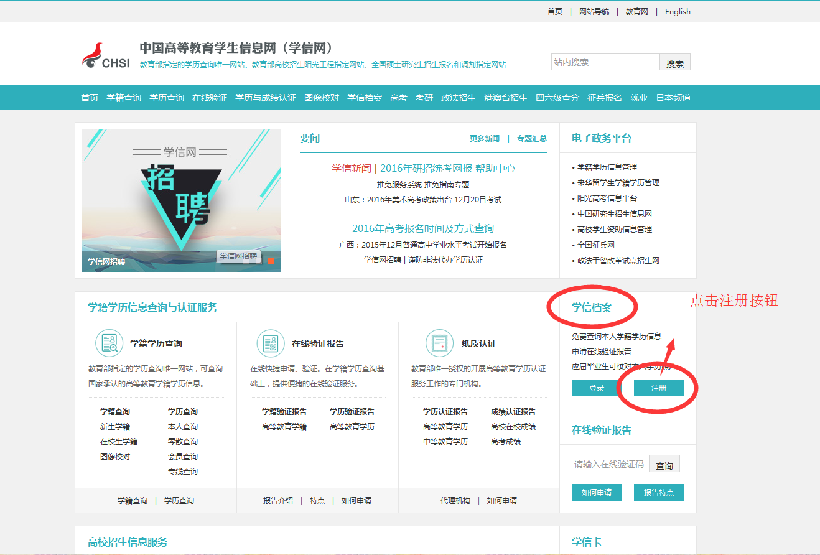The image size is (820, 555).
Task: Open 高校学生资助信息管理 link
Action: [615, 230]
